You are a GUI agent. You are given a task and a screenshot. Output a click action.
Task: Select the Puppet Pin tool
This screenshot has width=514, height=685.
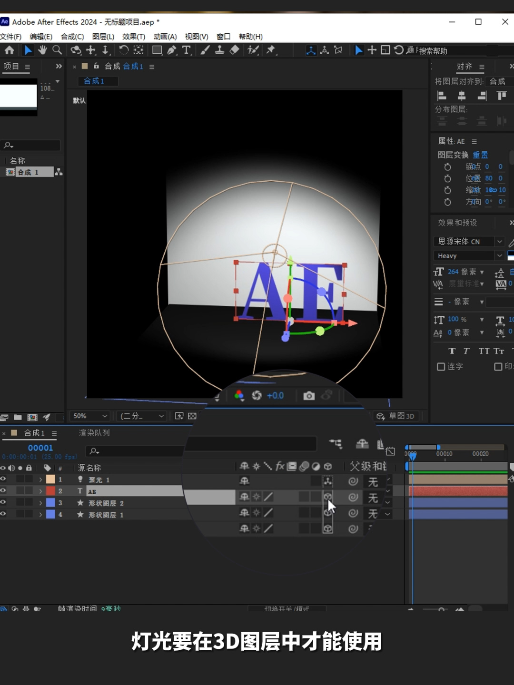click(x=271, y=50)
